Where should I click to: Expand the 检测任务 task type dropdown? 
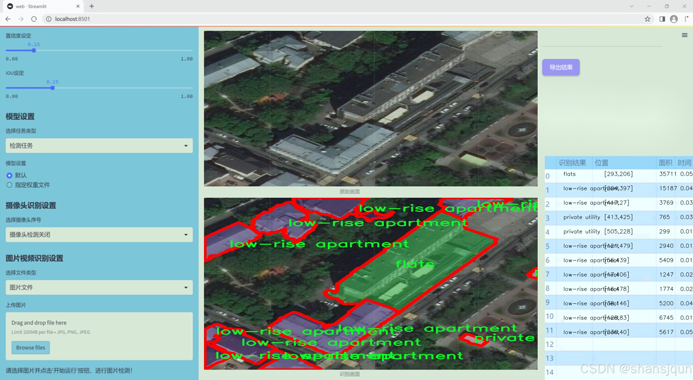(x=99, y=146)
